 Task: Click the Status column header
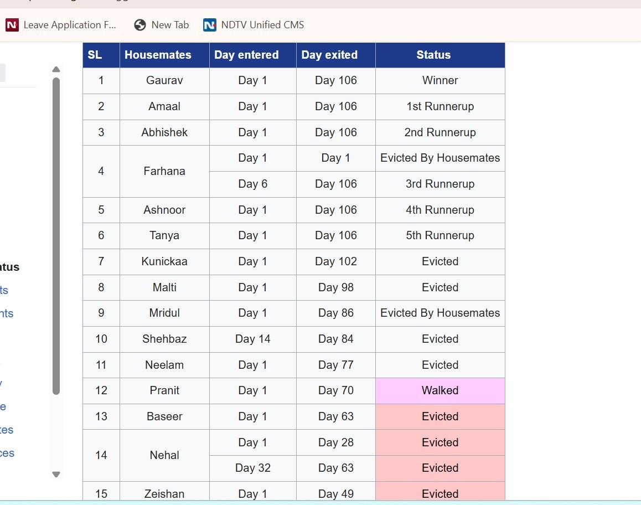coord(433,55)
